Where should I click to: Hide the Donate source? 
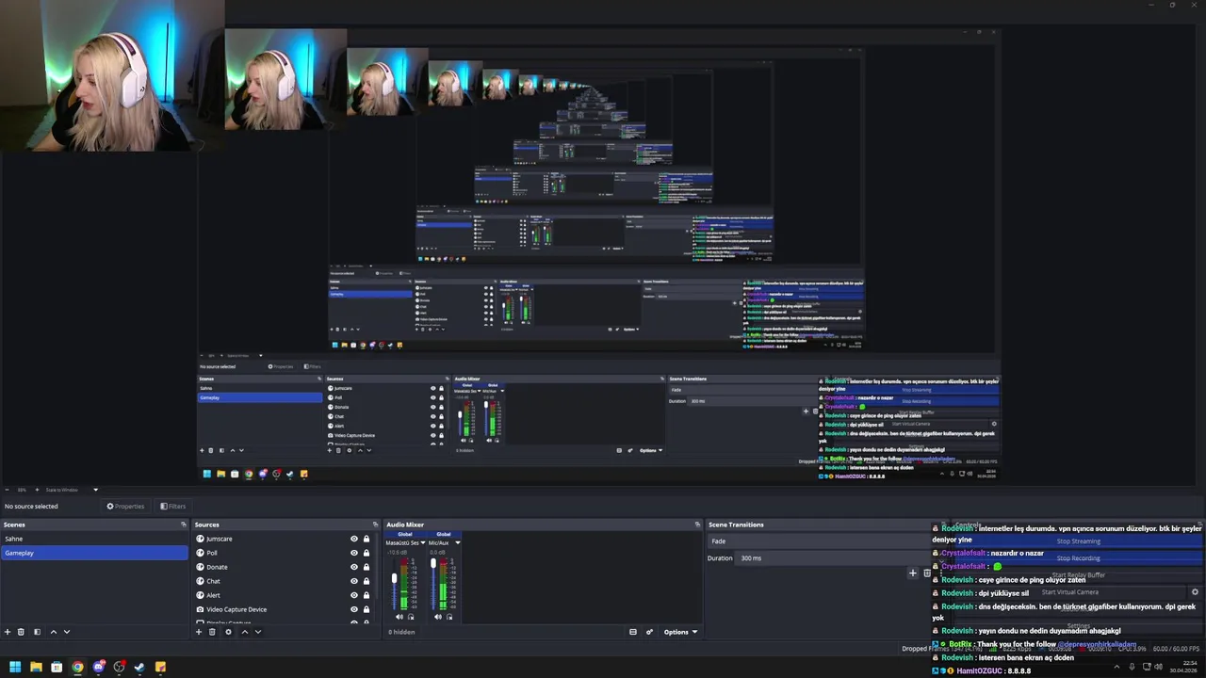coord(354,567)
